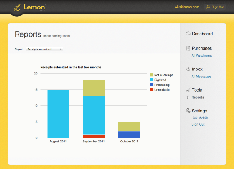234x169 pixels.
Task: Go to the Purchases section
Action: point(201,48)
